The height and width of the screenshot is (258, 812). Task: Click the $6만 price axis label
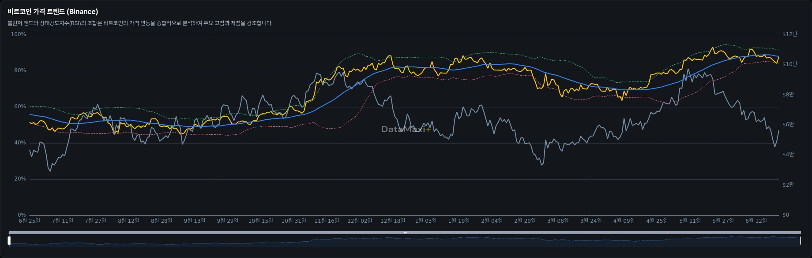click(788, 125)
